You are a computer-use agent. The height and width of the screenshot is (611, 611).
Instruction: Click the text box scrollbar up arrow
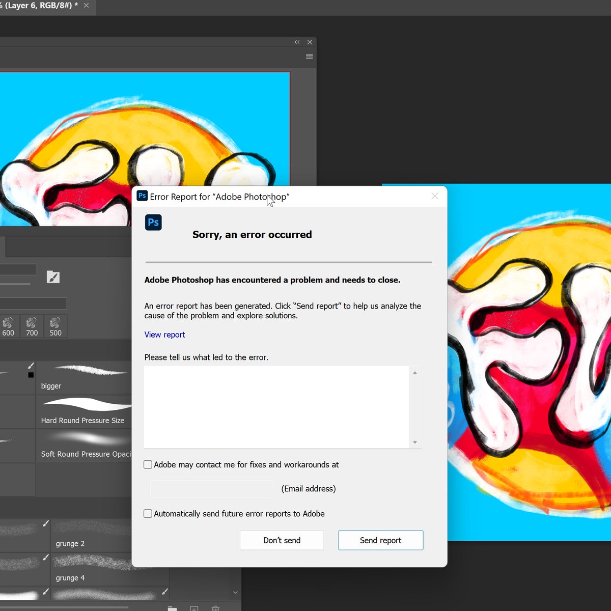[415, 373]
